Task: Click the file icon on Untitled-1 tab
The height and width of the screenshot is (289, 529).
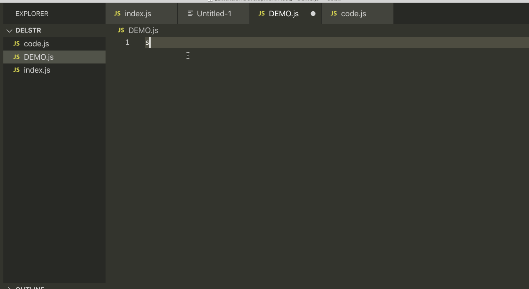Action: (x=191, y=13)
